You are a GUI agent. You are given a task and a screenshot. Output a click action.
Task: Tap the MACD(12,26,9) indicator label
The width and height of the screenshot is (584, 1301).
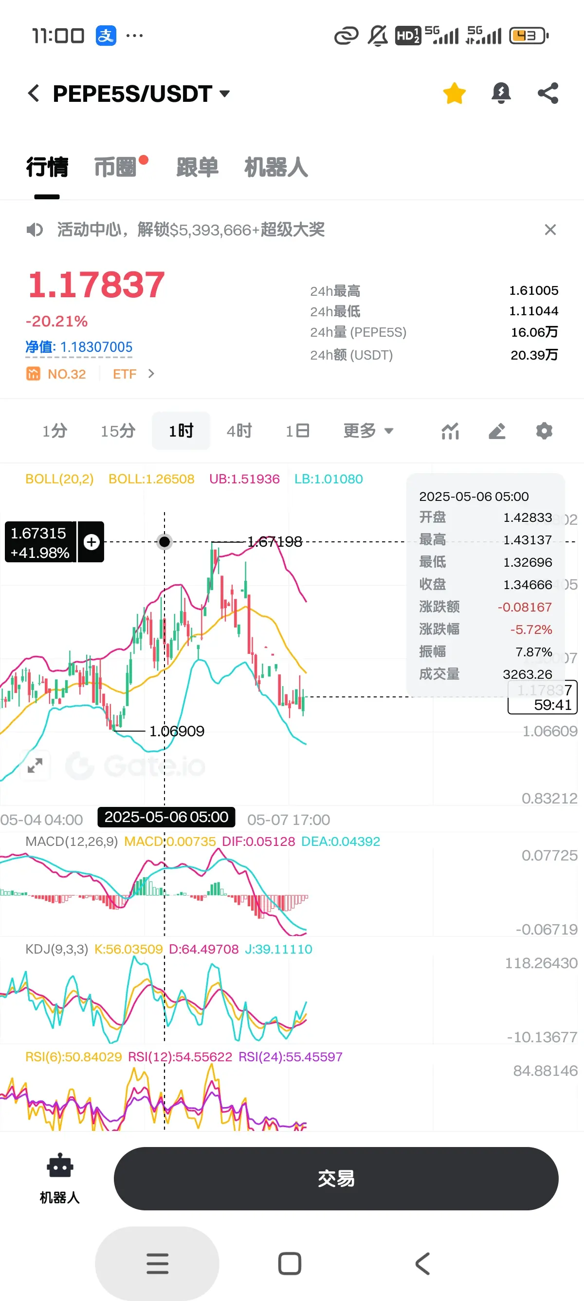click(x=72, y=842)
